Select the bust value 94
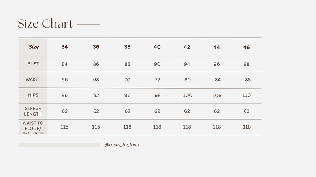 point(187,64)
